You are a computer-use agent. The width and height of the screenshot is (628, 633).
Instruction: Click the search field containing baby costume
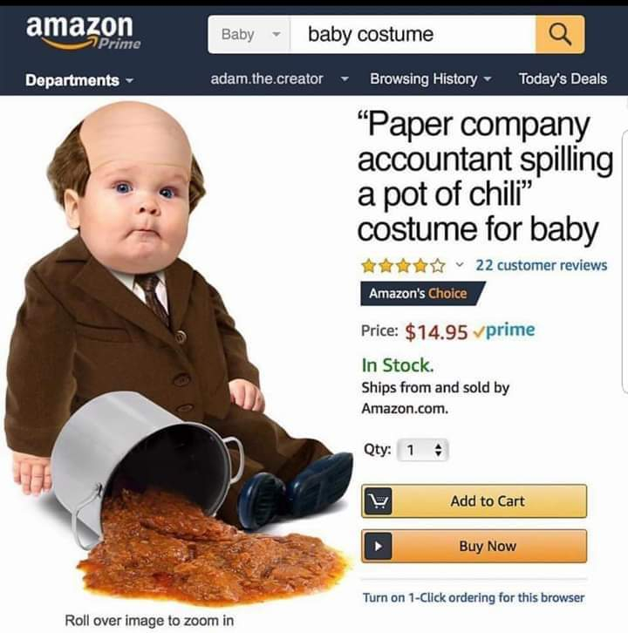pyautogui.click(x=413, y=34)
